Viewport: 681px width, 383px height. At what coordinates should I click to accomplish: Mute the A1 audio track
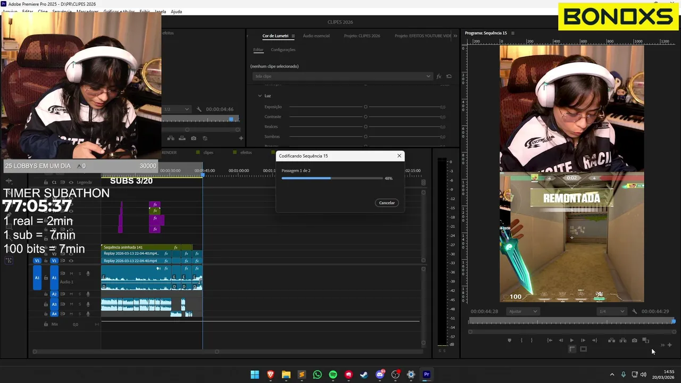[x=71, y=273]
